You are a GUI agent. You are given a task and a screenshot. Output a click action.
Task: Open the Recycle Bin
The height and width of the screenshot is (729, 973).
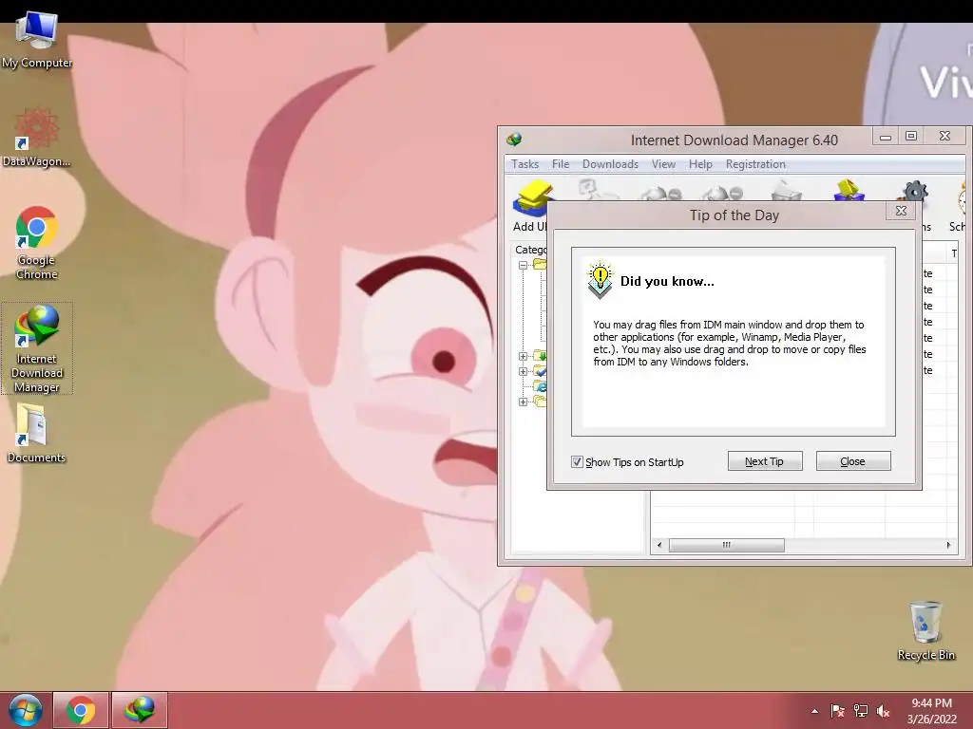tap(925, 630)
